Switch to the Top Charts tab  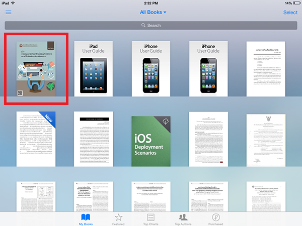[x=151, y=219]
